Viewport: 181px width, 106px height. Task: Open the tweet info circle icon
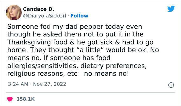click(x=171, y=84)
